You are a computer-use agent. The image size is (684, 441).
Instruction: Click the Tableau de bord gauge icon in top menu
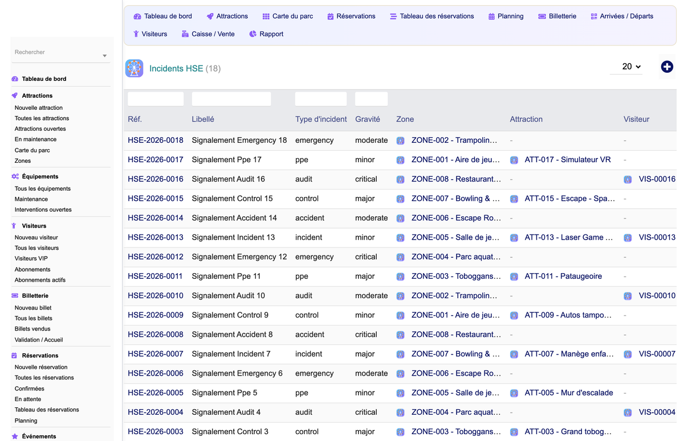(137, 17)
